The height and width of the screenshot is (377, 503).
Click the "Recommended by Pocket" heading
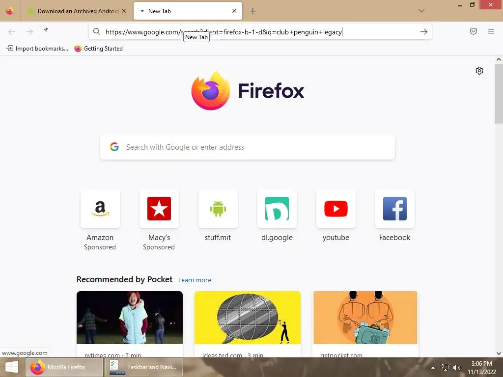tap(124, 279)
